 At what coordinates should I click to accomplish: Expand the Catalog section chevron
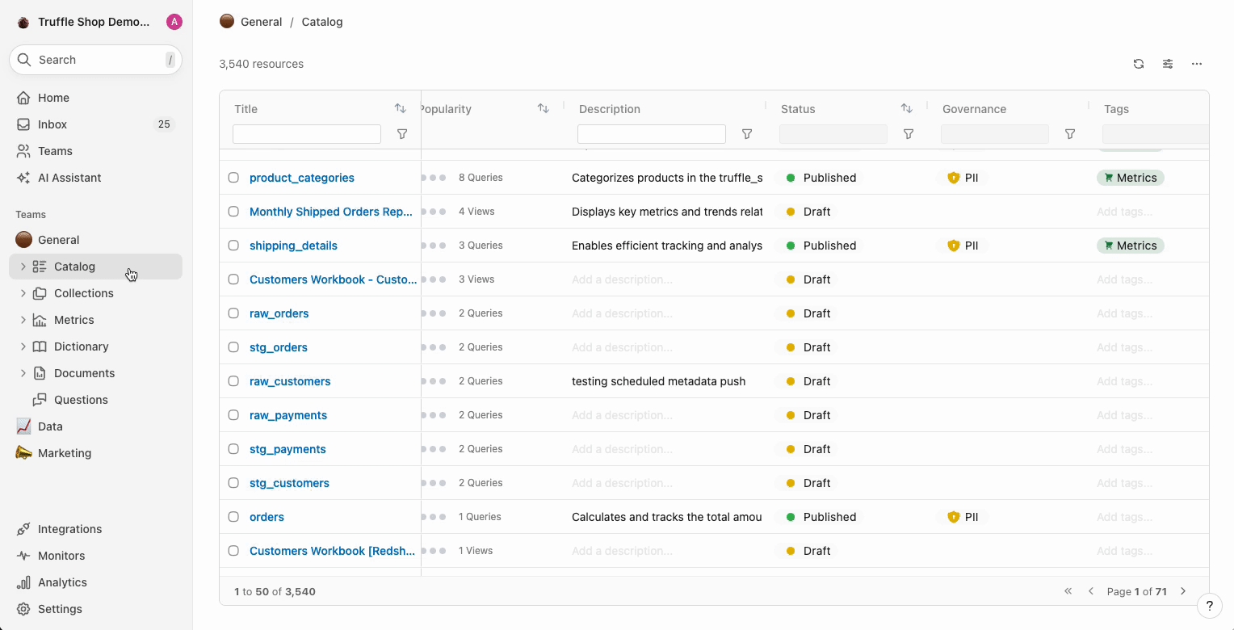(x=23, y=267)
